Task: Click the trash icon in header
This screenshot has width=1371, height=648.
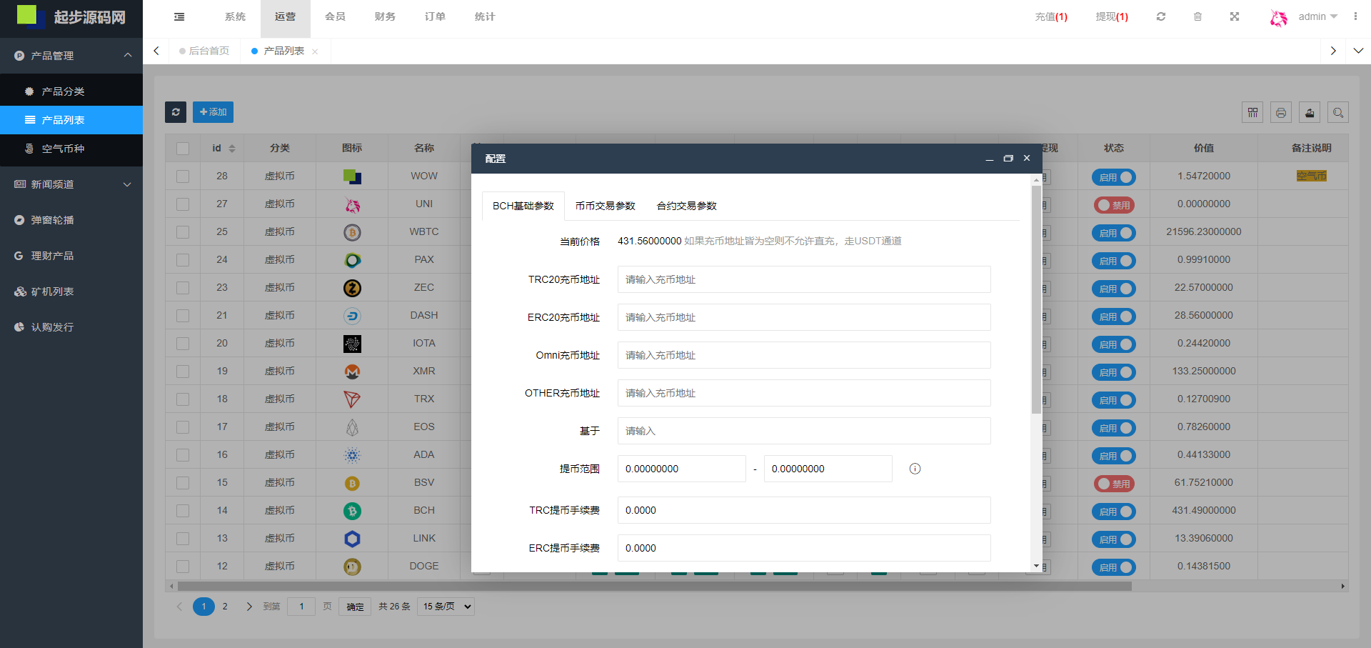Action: (x=1198, y=16)
